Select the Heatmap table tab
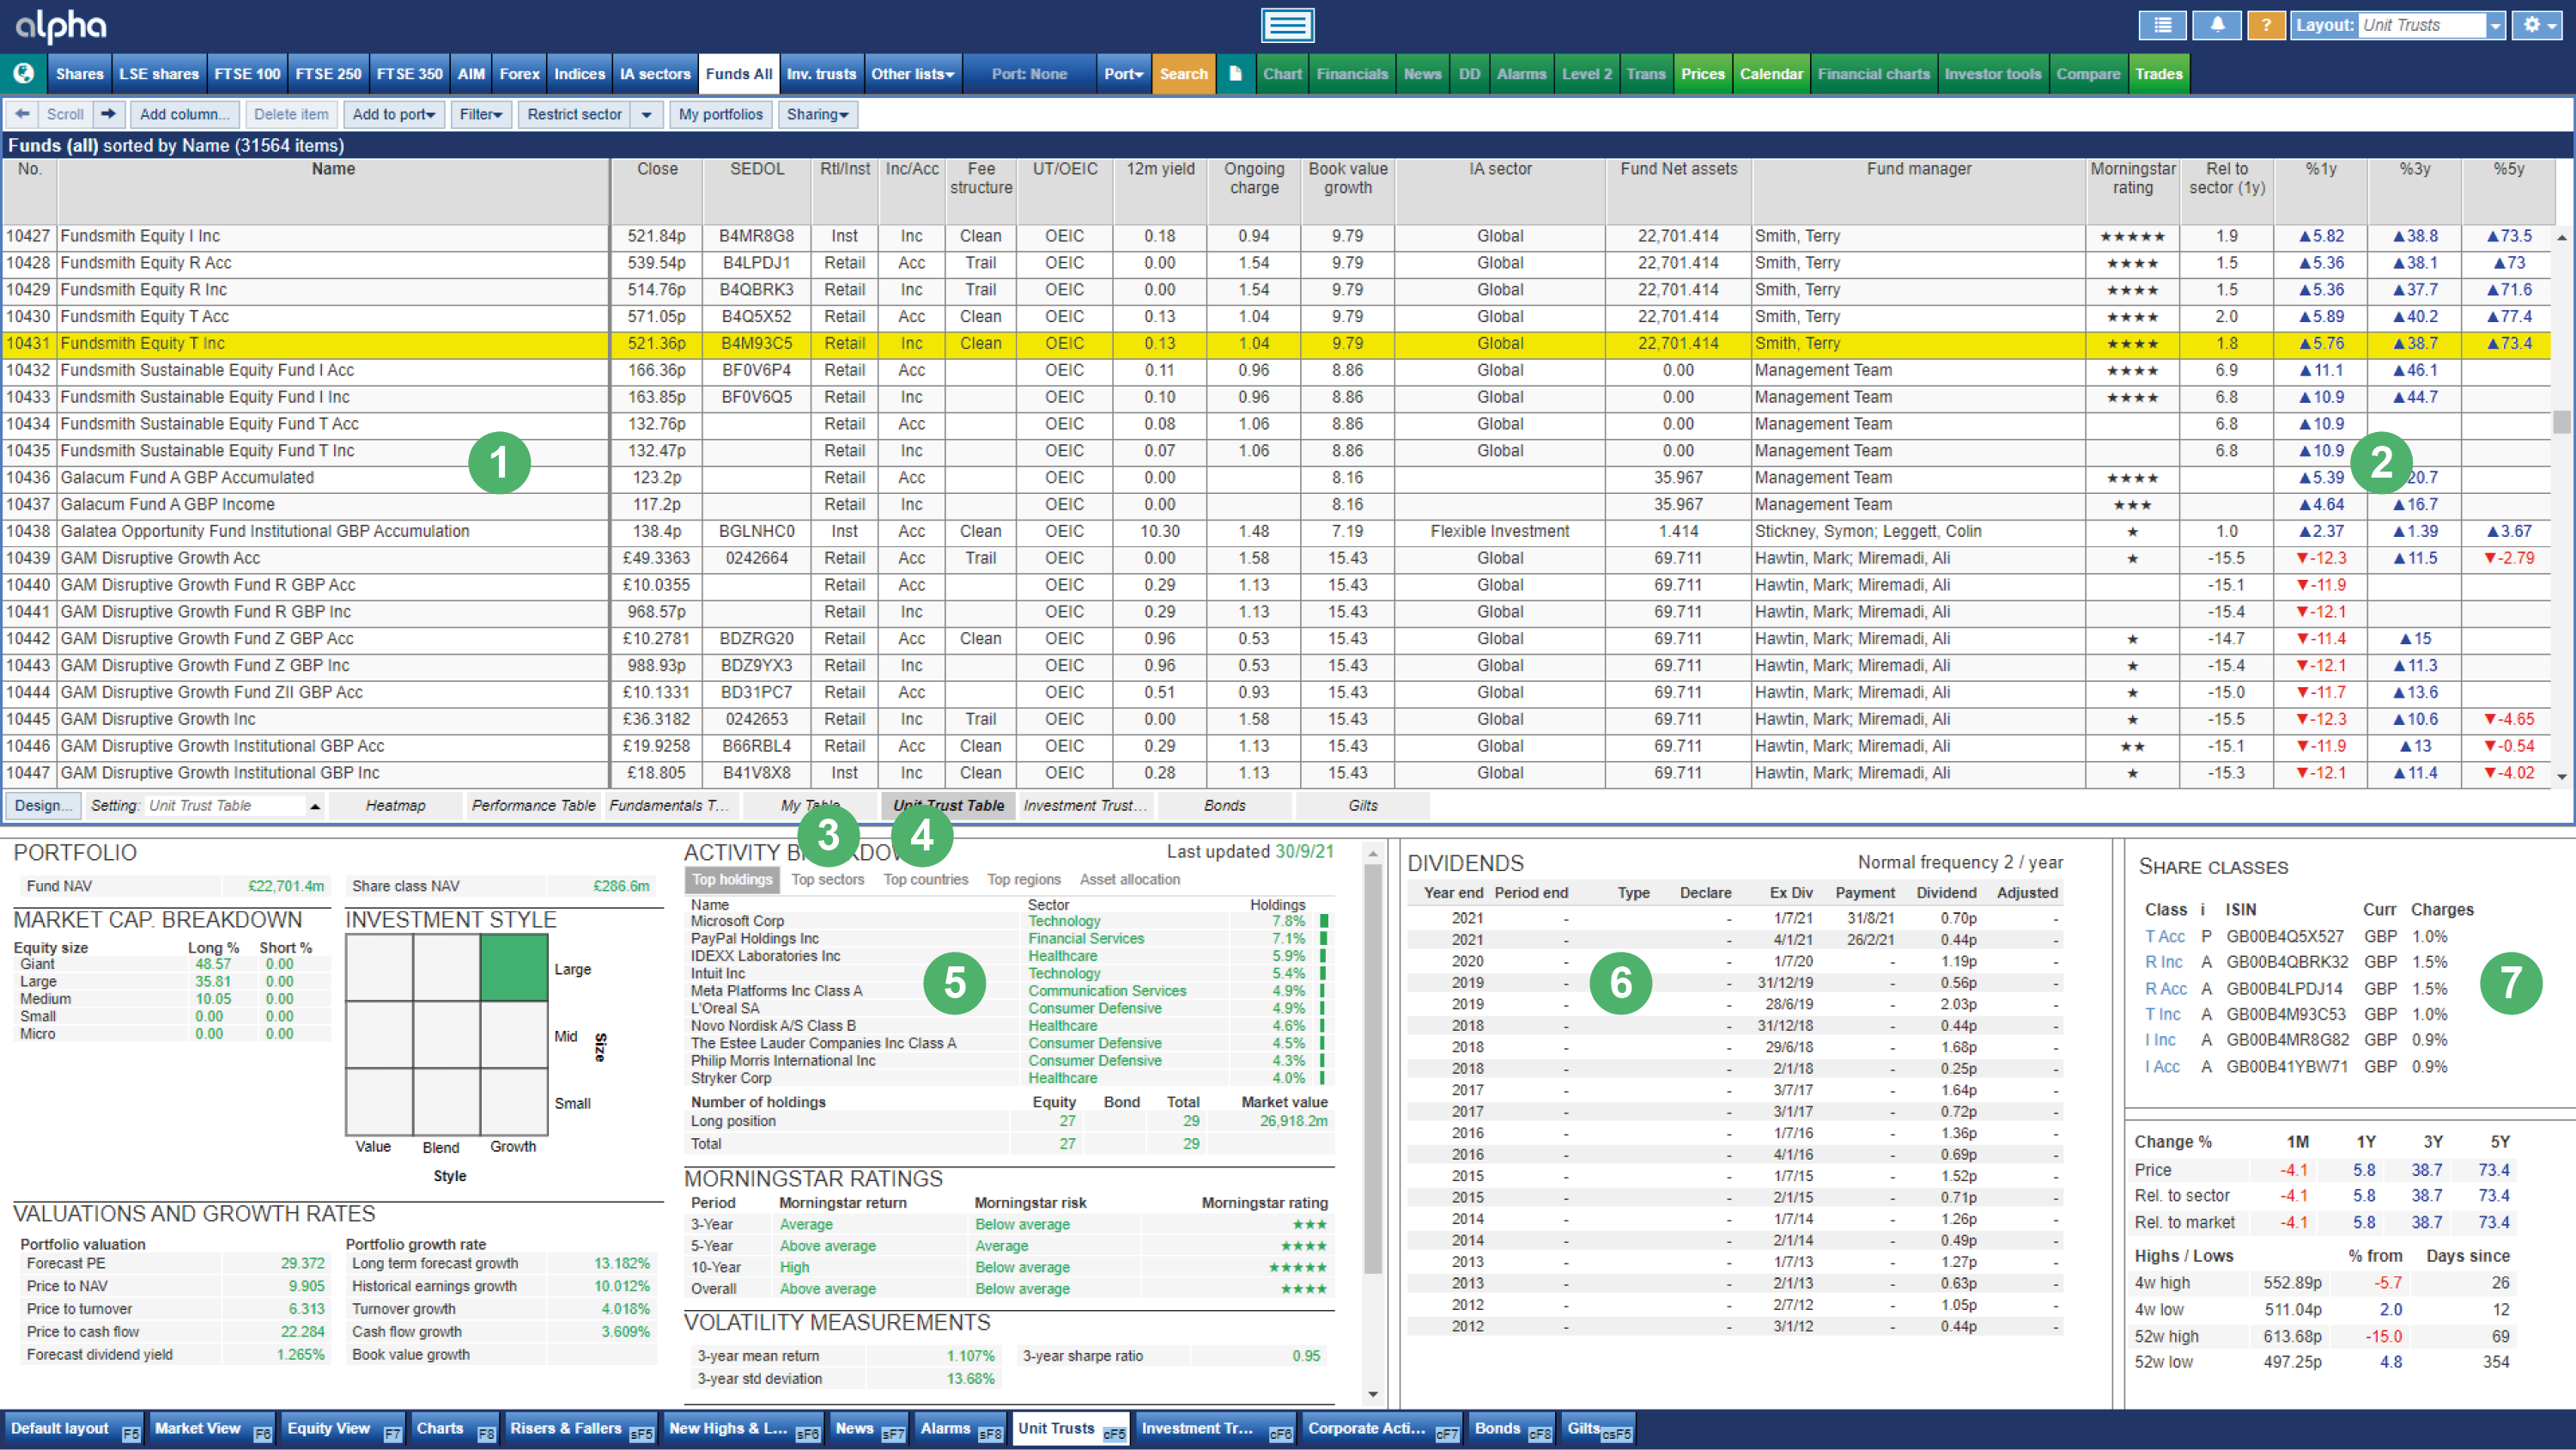2576x1450 pixels. pyautogui.click(x=395, y=806)
